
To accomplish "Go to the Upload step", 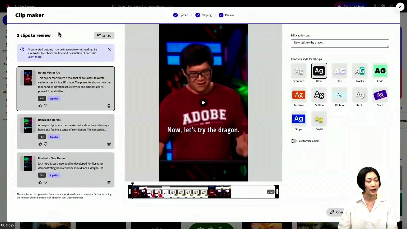I will 181,15.
